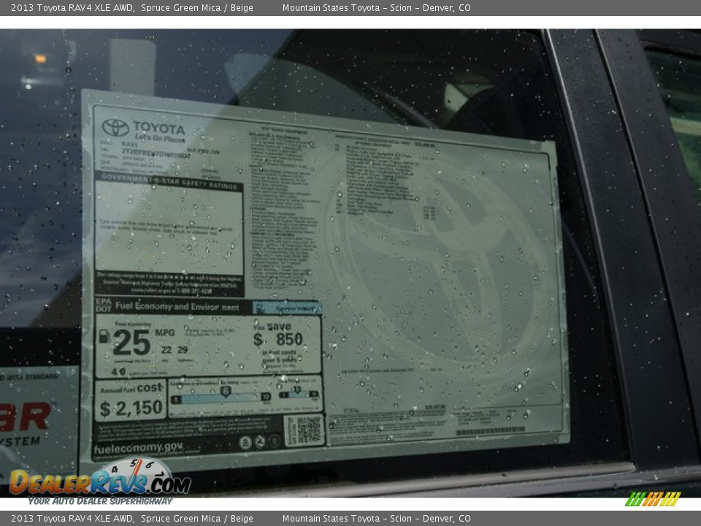Image resolution: width=701 pixels, height=526 pixels.
Task: Click the large "25" MPG figure
Action: (131, 343)
